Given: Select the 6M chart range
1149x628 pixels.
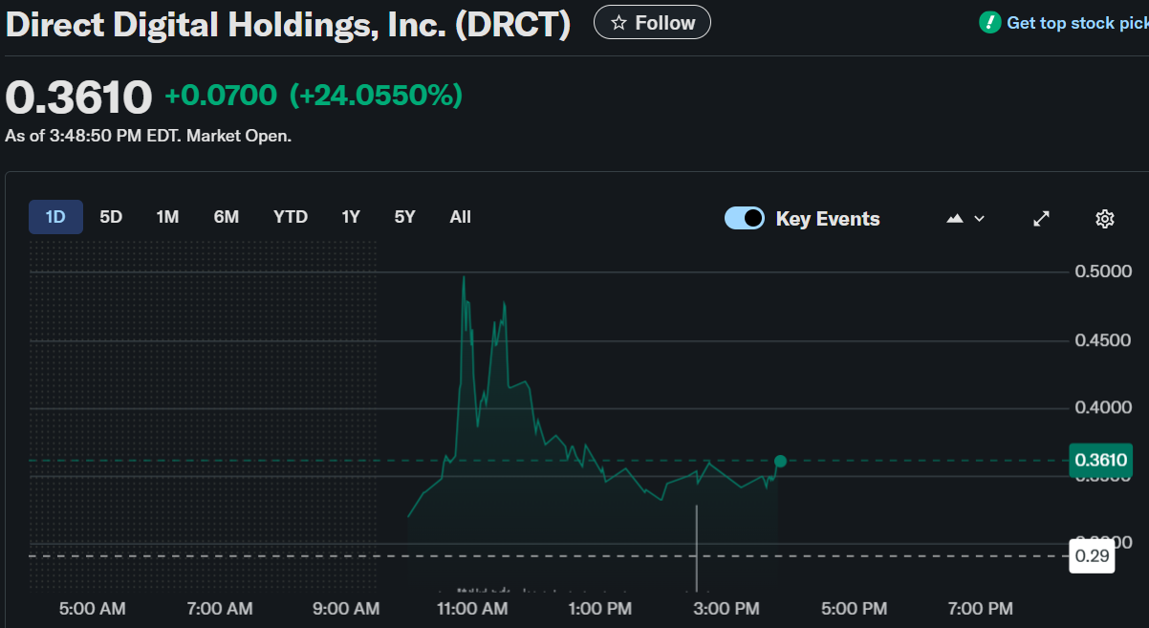Looking at the screenshot, I should click(x=227, y=217).
